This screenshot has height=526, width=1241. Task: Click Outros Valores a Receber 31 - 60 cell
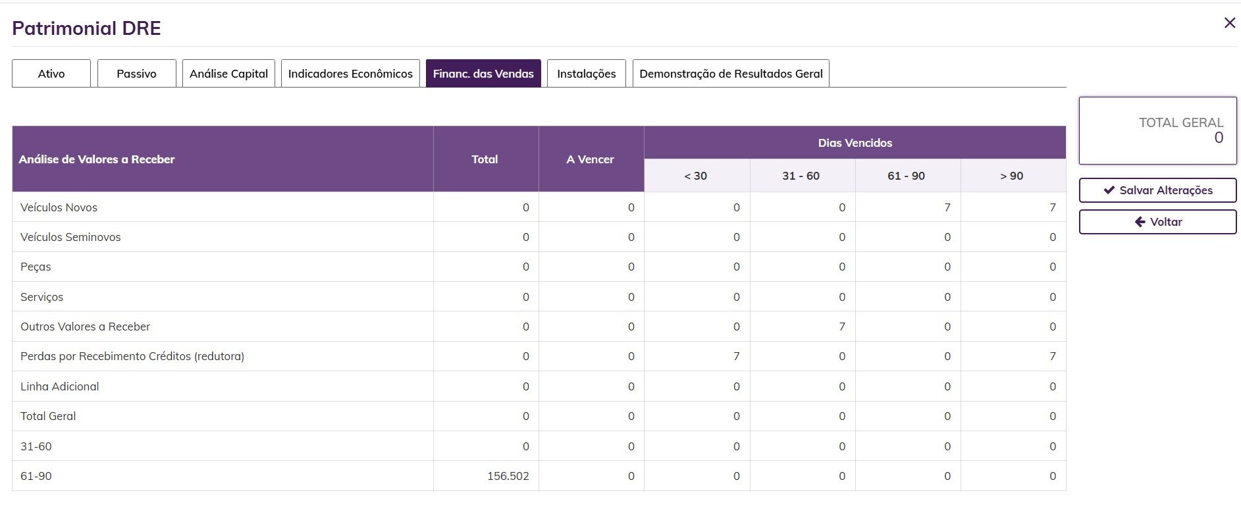[x=803, y=327]
